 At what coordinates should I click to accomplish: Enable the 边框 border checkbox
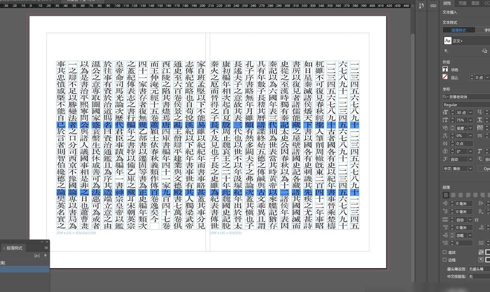pyautogui.click(x=445, y=260)
